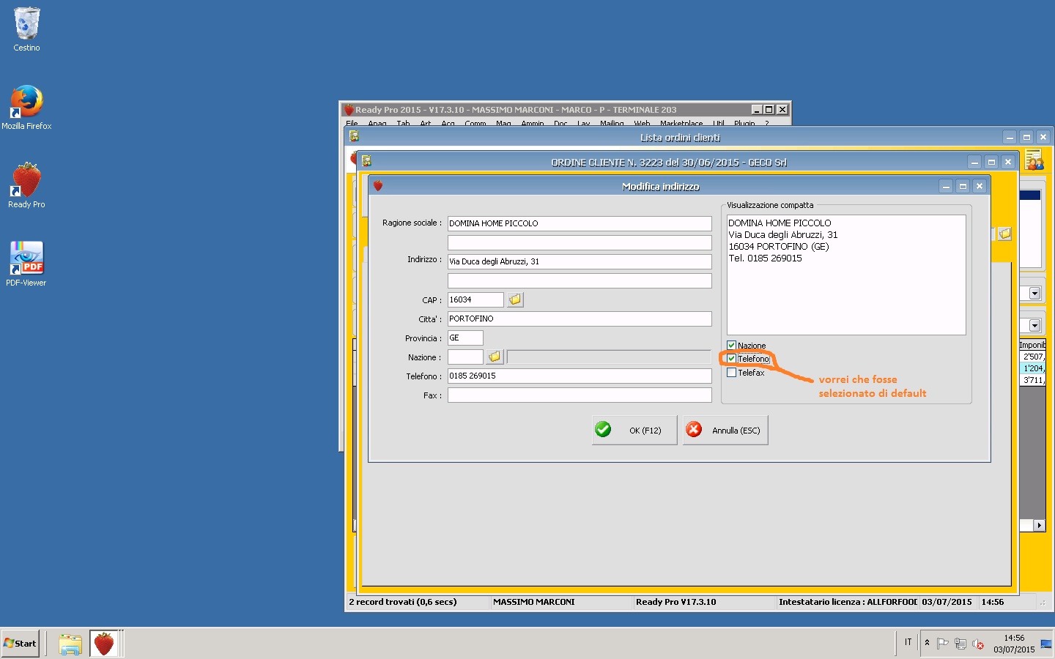Cancel with the Annulla (ESC) button

(x=725, y=430)
